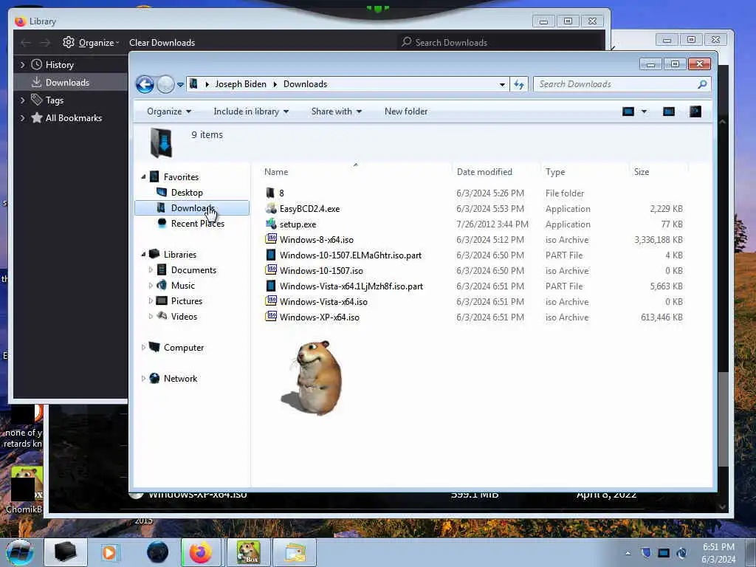Click Downloads in address breadcrumb
This screenshot has width=756, height=567.
[x=305, y=84]
